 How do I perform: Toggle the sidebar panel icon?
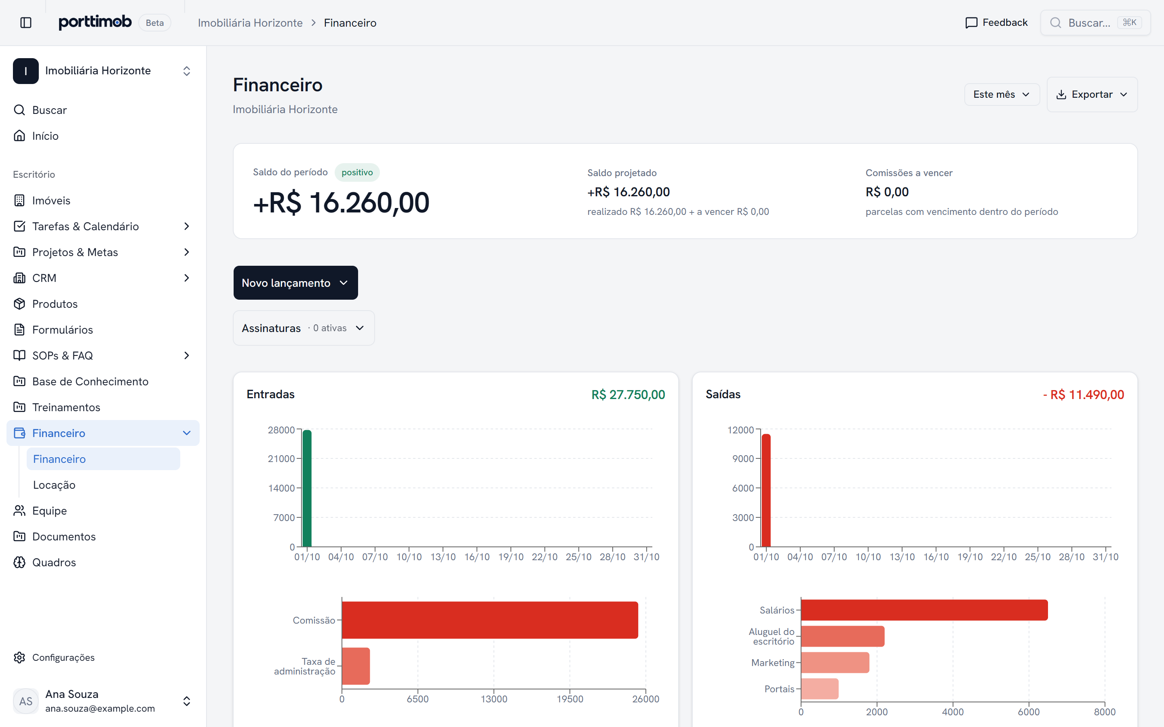pyautogui.click(x=26, y=23)
